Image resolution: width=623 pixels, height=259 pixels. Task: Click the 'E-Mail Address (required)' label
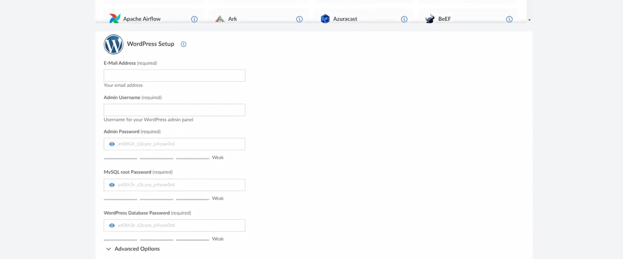pyautogui.click(x=131, y=63)
